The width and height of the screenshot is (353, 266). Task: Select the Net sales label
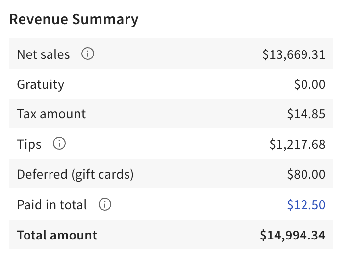[x=43, y=54]
